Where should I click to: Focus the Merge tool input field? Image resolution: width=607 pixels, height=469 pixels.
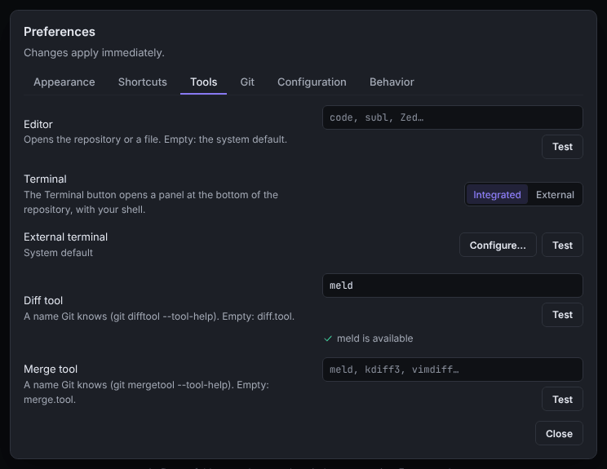(453, 369)
